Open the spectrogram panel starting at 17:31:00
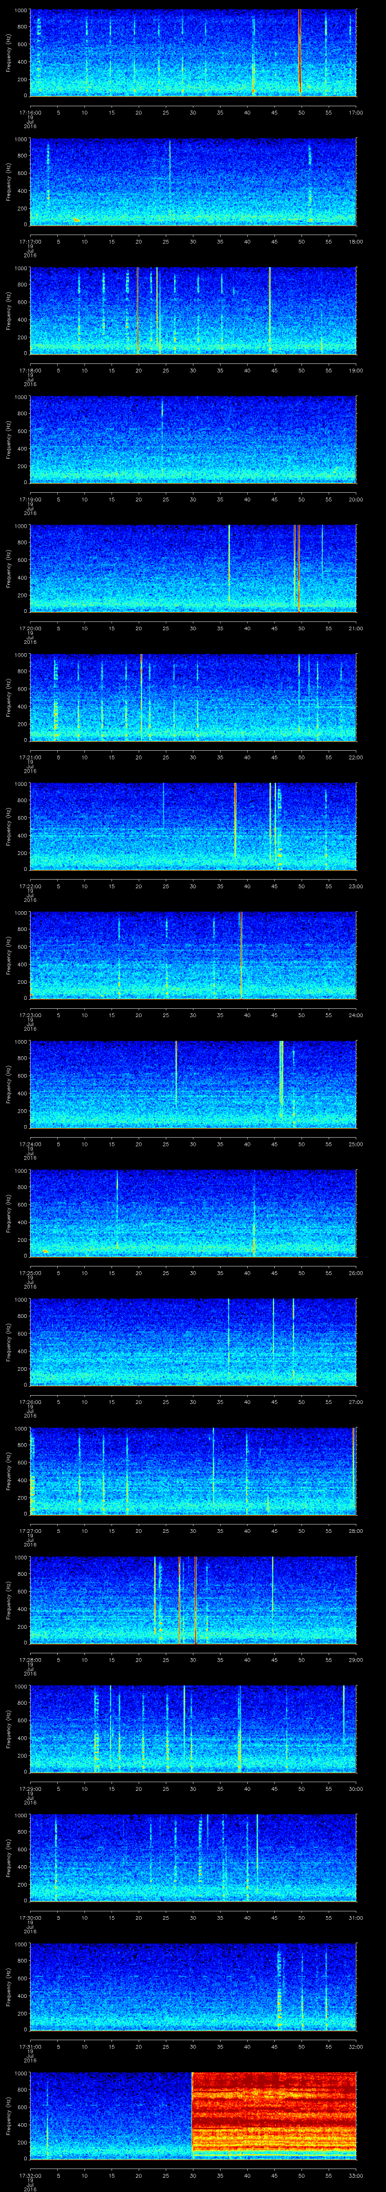This screenshot has height=2192, width=386. coord(193,1987)
